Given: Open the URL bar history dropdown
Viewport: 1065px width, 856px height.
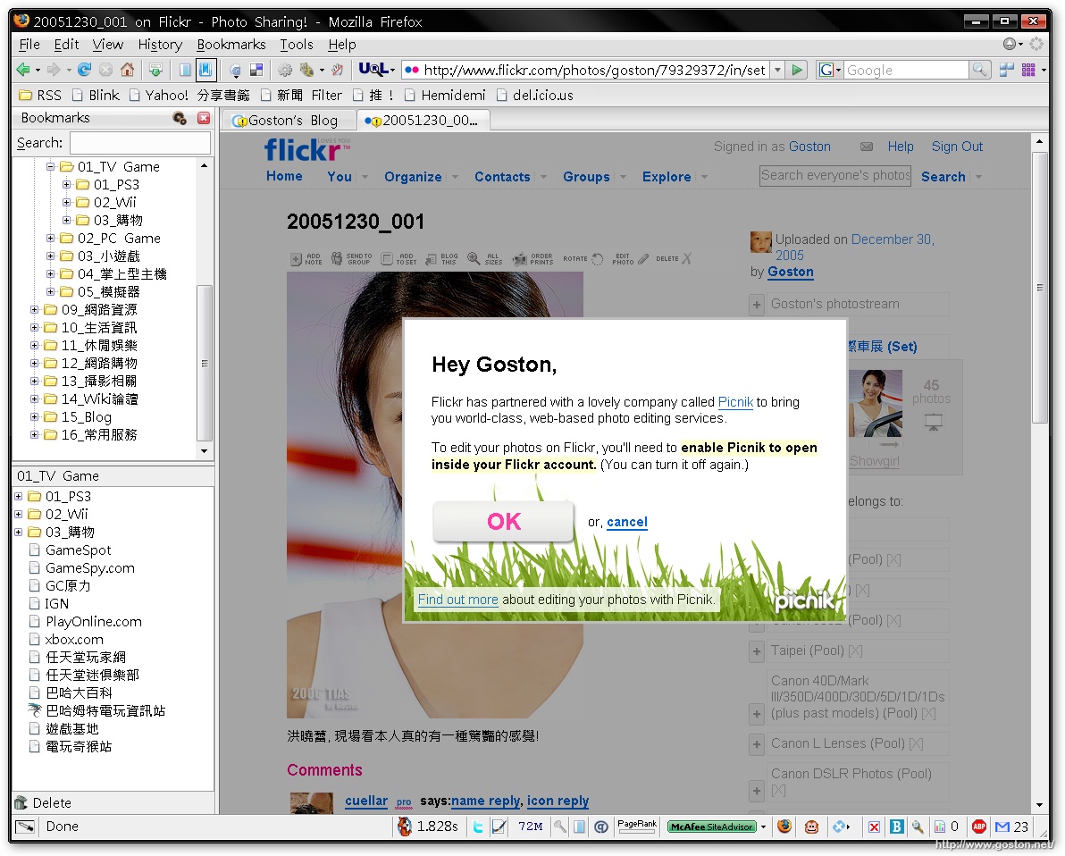Looking at the screenshot, I should coord(777,70).
